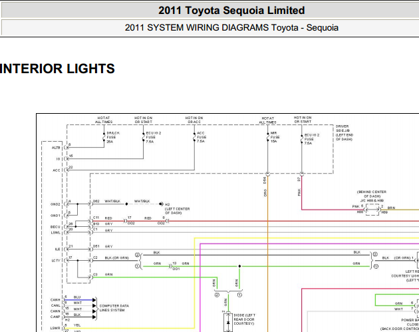Click the wire splice dot on the green GRN line
Viewport: 419px width, 332px height.
point(239,266)
